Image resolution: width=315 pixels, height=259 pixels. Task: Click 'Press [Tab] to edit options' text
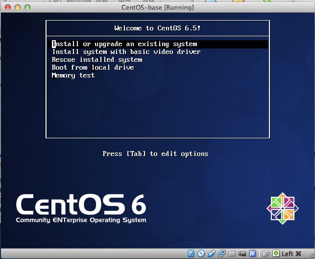pos(155,154)
